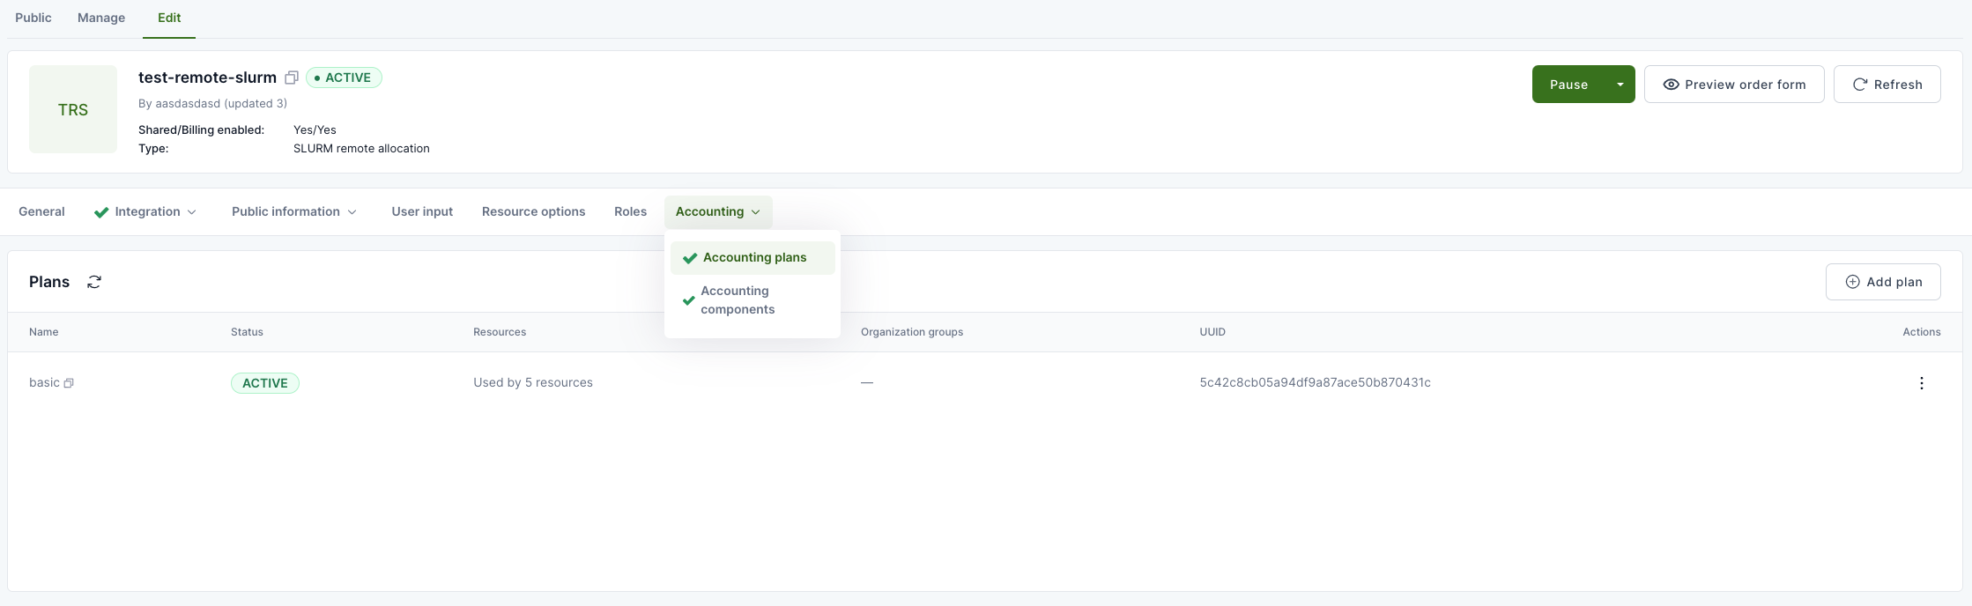Screen dimensions: 1972x606
Task: Expand the Integration tab dropdown
Action: [146, 211]
